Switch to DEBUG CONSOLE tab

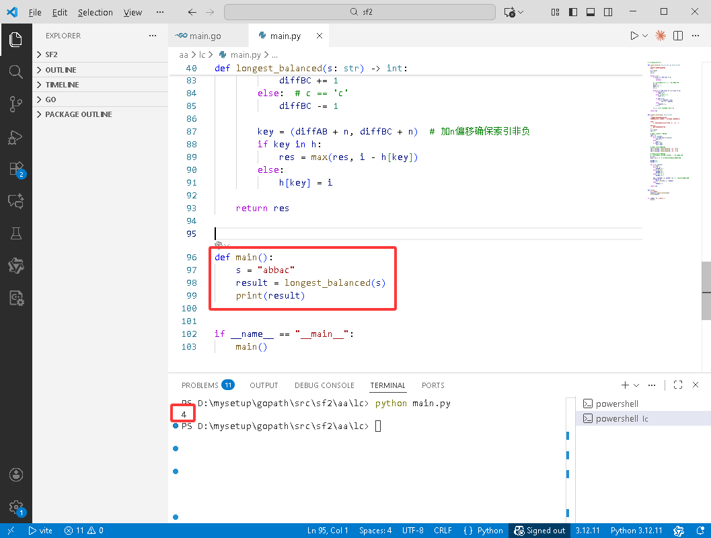tap(324, 385)
